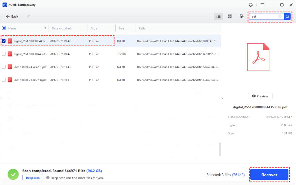The width and height of the screenshot is (296, 185).
Task: Click the large PDF preview thumbnail
Action: coord(258,57)
